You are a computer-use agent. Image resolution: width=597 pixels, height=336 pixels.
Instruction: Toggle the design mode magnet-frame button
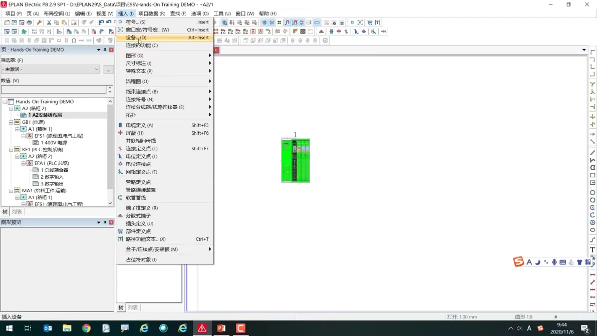(294, 23)
